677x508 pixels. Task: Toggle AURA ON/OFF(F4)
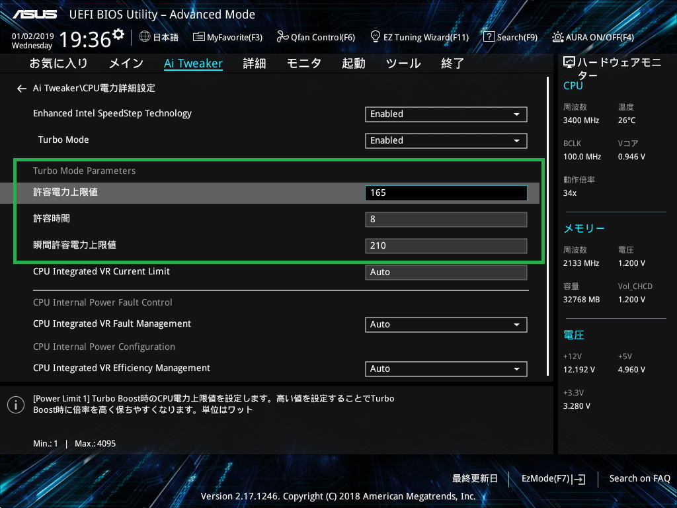593,37
